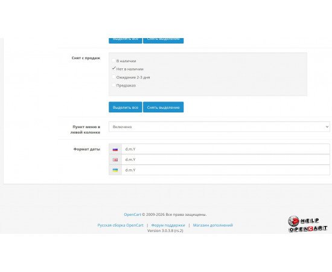Click 'Снять выделение' under Снят с продаж
Viewport: 332px width, 272px height.
pyautogui.click(x=163, y=107)
